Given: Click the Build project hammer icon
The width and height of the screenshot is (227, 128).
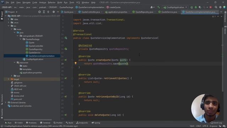Looking at the screenshot, I should 159,7.
